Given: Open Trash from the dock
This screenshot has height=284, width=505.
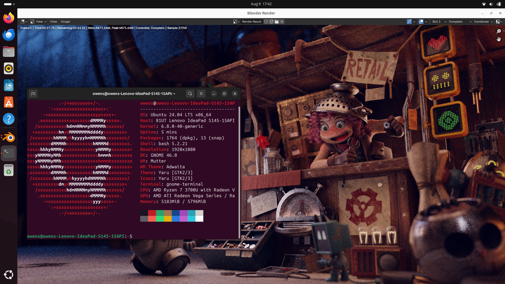Looking at the screenshot, I should (x=9, y=170).
